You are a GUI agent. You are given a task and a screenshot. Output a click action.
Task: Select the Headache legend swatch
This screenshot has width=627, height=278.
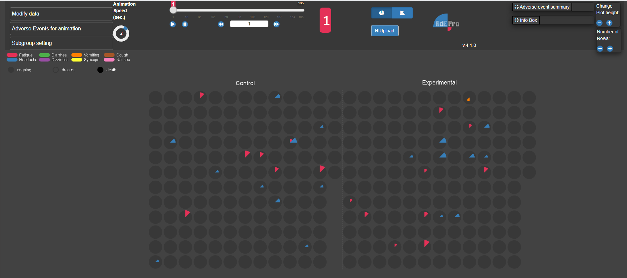click(12, 60)
